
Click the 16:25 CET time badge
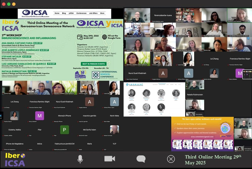[44, 50]
